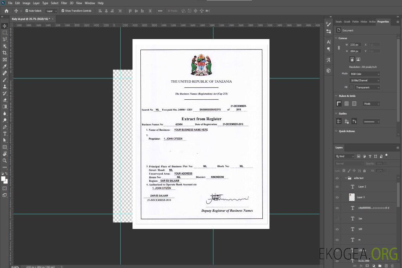402x268 pixels.
Task: Open the Brush Settings panel icon
Action: coord(328,24)
